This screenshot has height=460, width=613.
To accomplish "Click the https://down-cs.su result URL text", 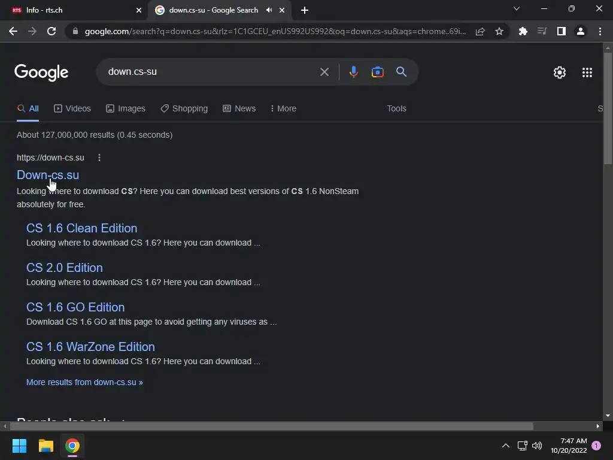I will click(x=50, y=158).
